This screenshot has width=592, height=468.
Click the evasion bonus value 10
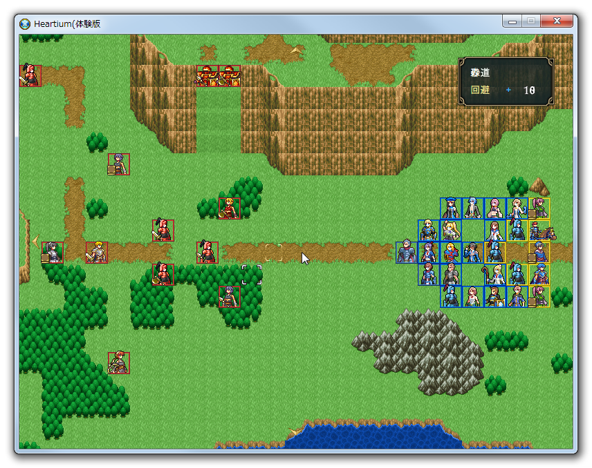(x=529, y=90)
